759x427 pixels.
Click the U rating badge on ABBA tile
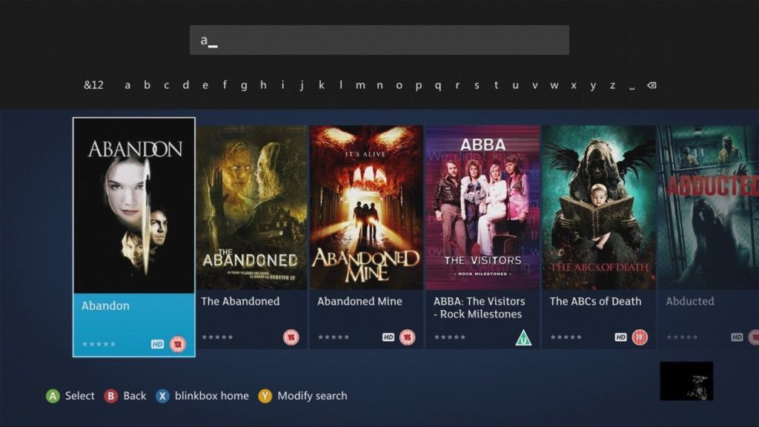click(523, 337)
